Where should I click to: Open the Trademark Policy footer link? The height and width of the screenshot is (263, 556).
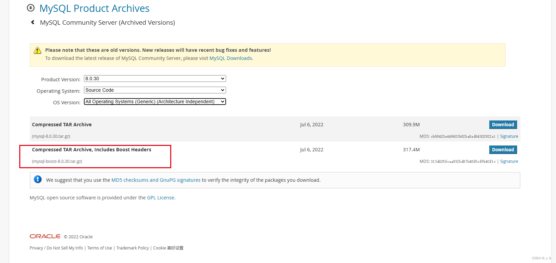pyautogui.click(x=133, y=248)
